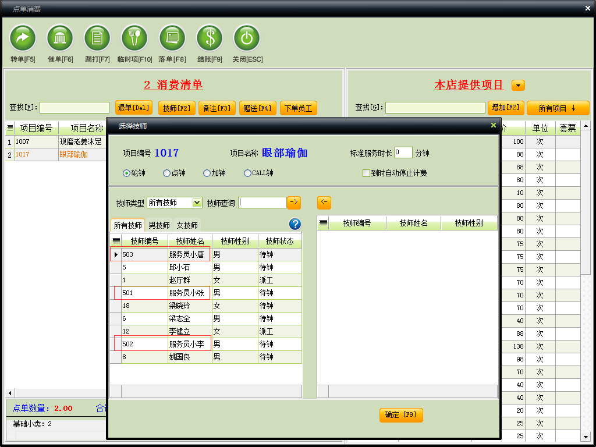Click the 查找[F] search field
Screen dimensions: 596x447
click(x=74, y=108)
